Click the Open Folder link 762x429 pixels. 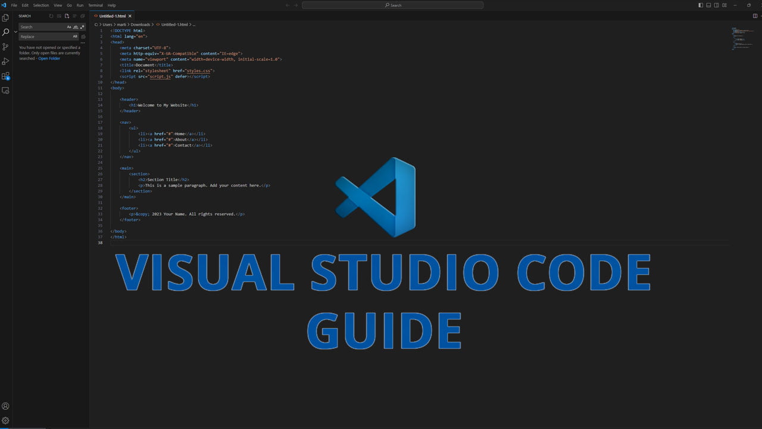click(x=49, y=58)
